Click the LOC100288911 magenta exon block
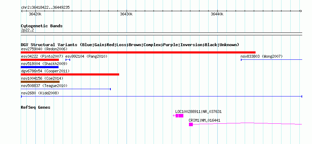Image resolution: width=312 pixels, height=144 pixels. (x=179, y=116)
